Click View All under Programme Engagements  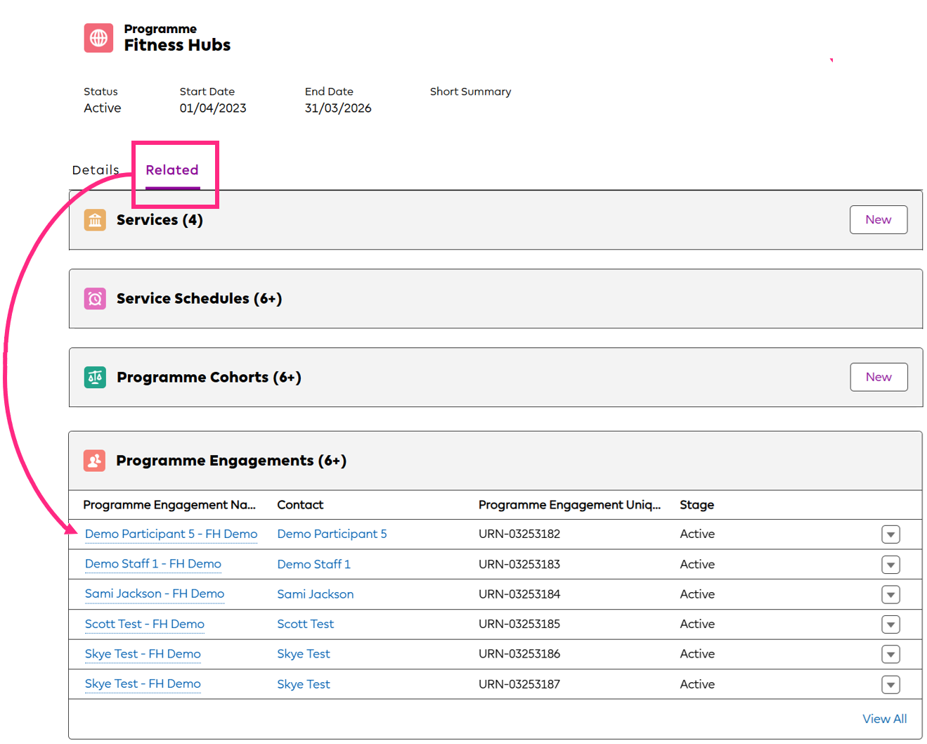[x=884, y=719]
